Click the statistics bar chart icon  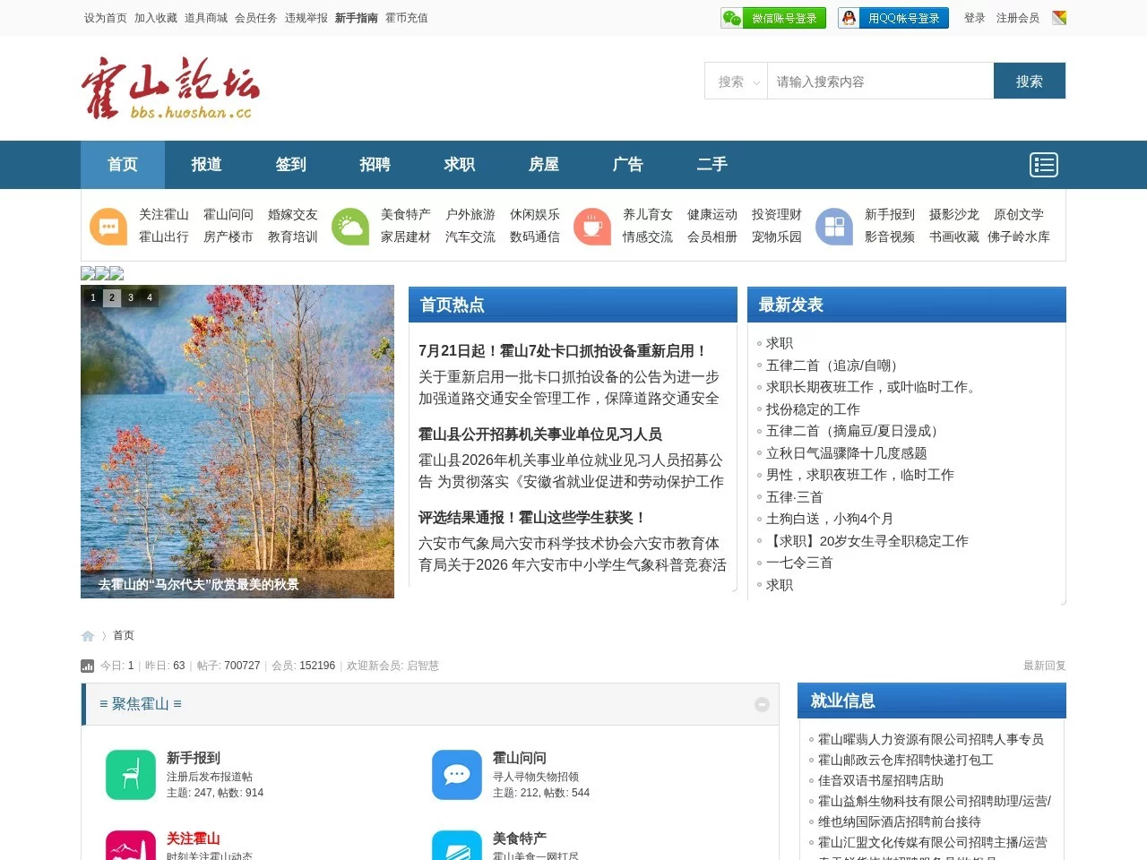coord(87,666)
